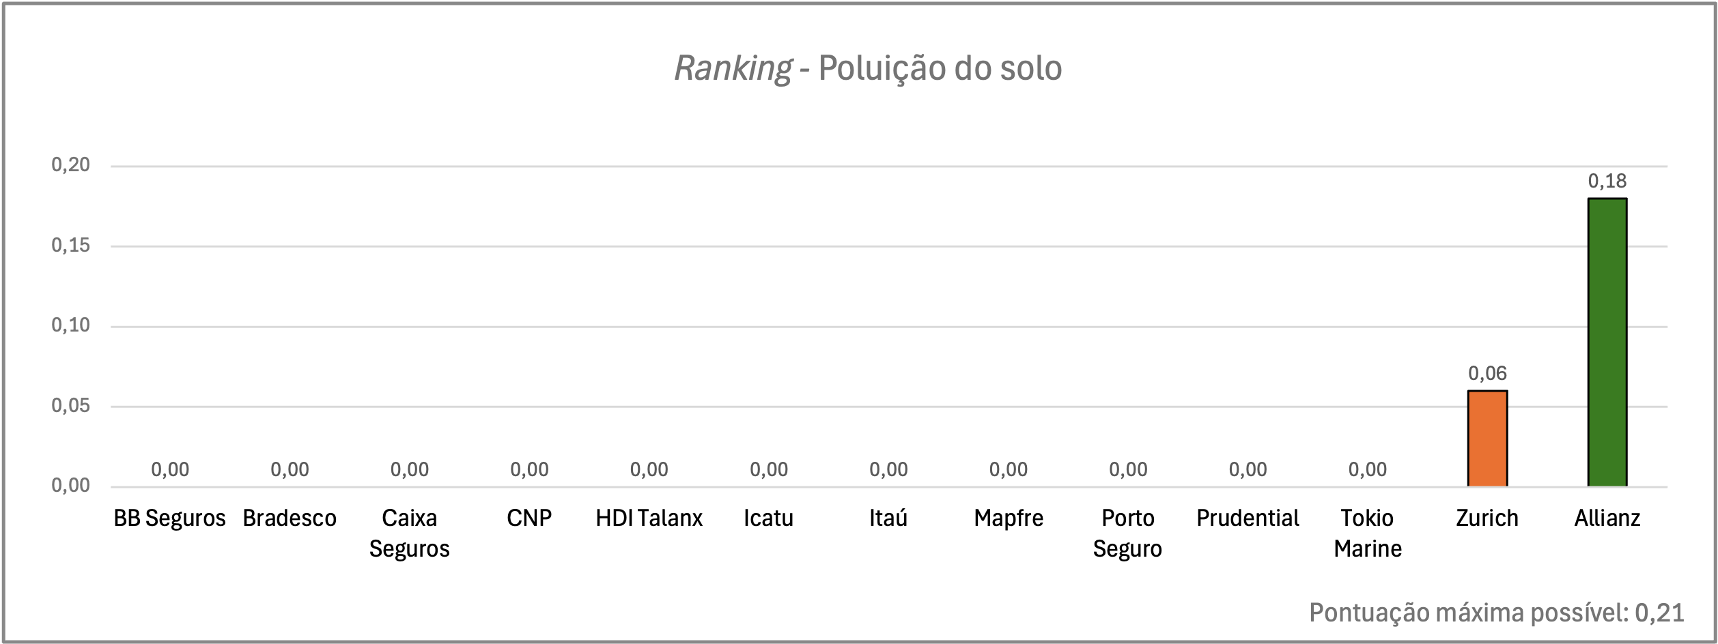
Task: Select the Bradesco category label
Action: tap(290, 518)
